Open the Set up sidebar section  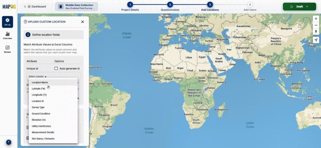pyautogui.click(x=8, y=22)
